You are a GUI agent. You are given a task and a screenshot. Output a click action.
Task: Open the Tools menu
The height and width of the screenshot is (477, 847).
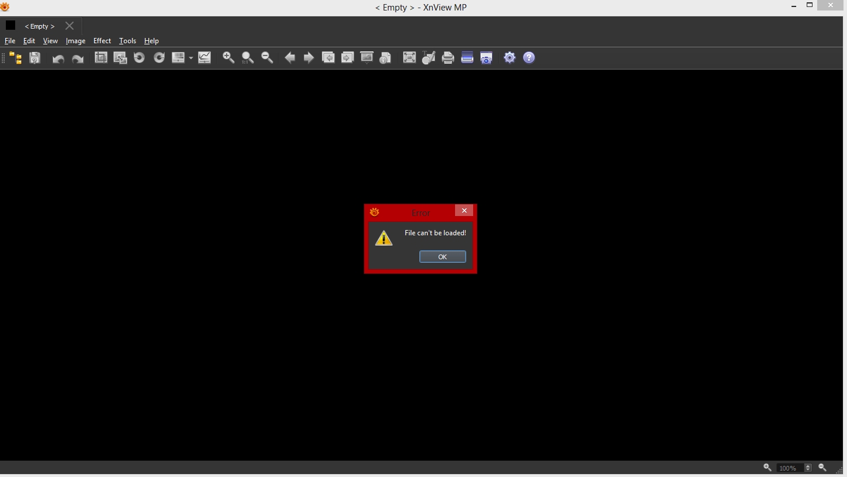pos(127,41)
